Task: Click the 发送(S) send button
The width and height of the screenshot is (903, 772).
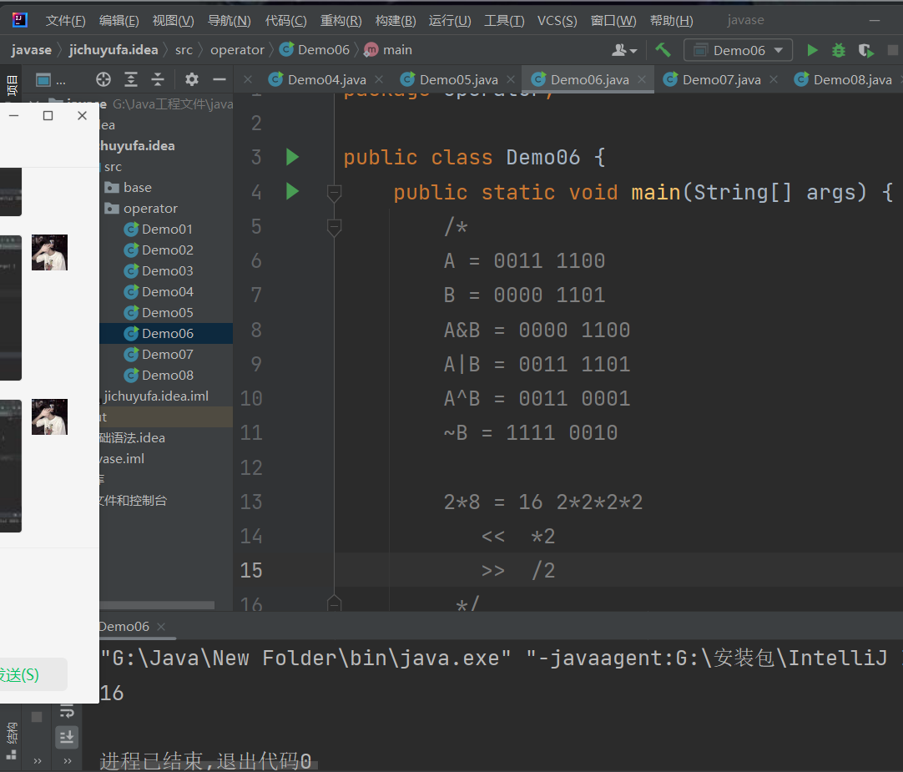Action: [20, 675]
